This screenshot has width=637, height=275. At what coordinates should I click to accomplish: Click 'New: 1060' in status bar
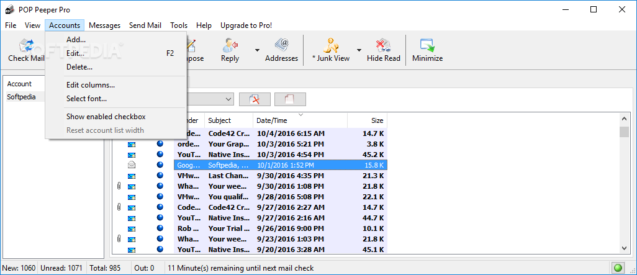[x=19, y=268]
